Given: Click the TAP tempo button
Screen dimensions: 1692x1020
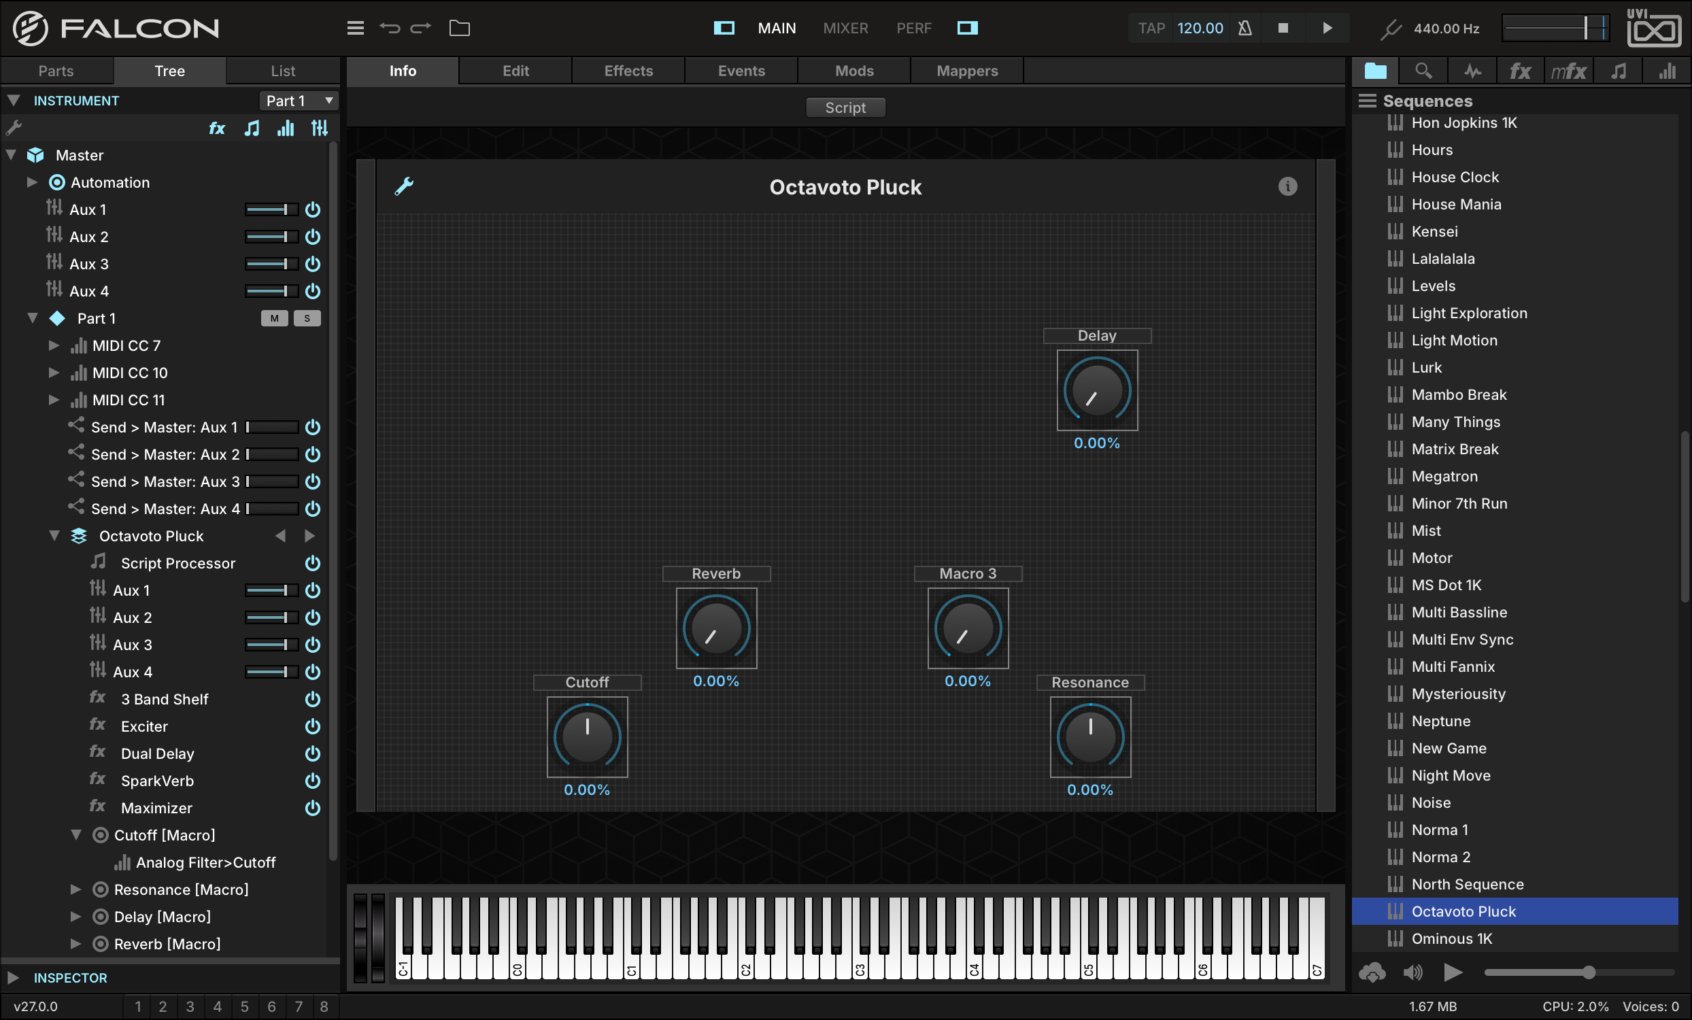Looking at the screenshot, I should (1151, 28).
